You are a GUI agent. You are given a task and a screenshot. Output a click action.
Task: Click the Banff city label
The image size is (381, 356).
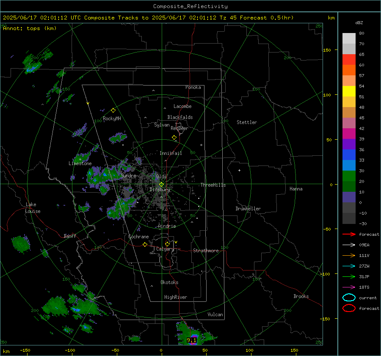70,236
